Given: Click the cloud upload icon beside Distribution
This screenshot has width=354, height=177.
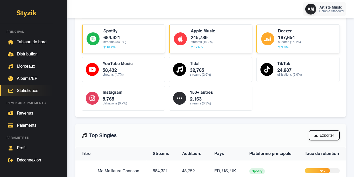Looking at the screenshot, I should pos(11,54).
